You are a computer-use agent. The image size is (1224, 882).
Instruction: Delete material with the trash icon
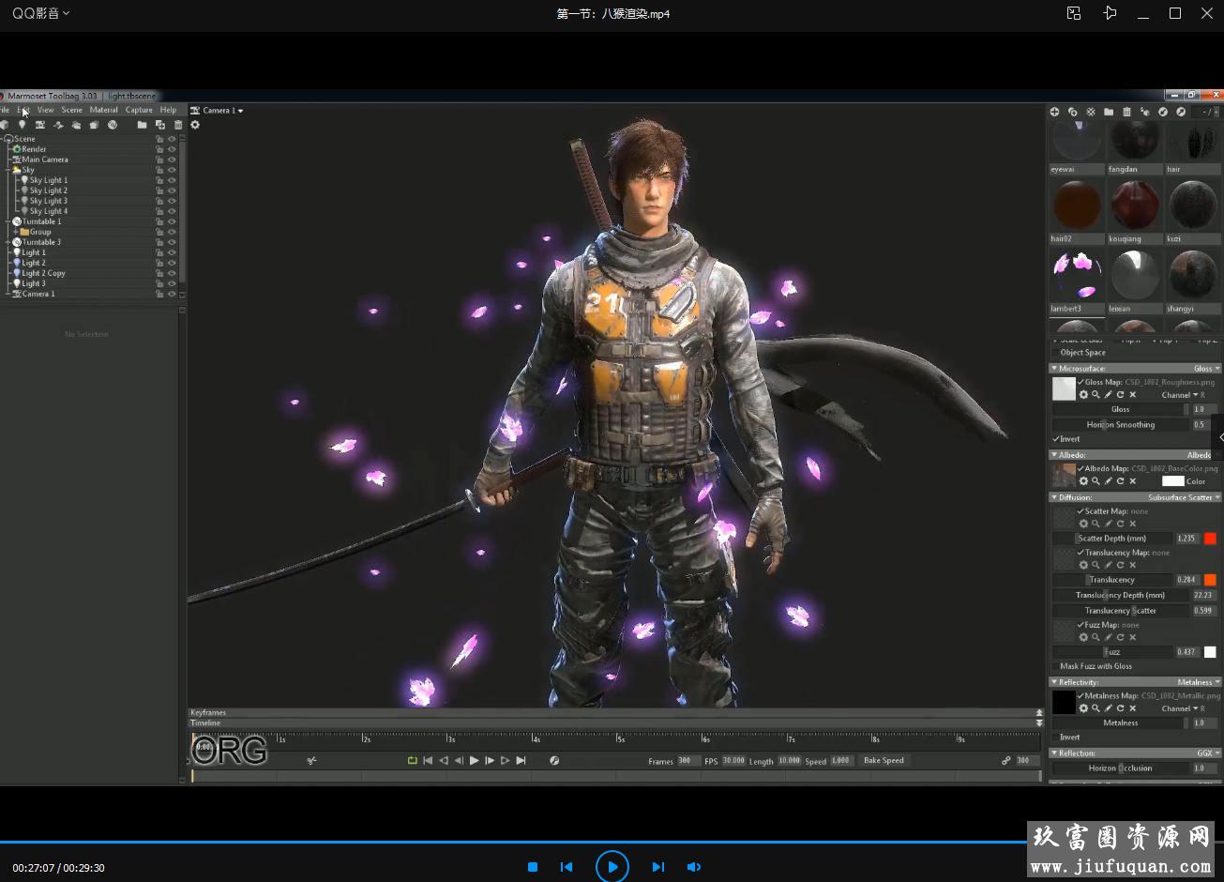[1126, 112]
